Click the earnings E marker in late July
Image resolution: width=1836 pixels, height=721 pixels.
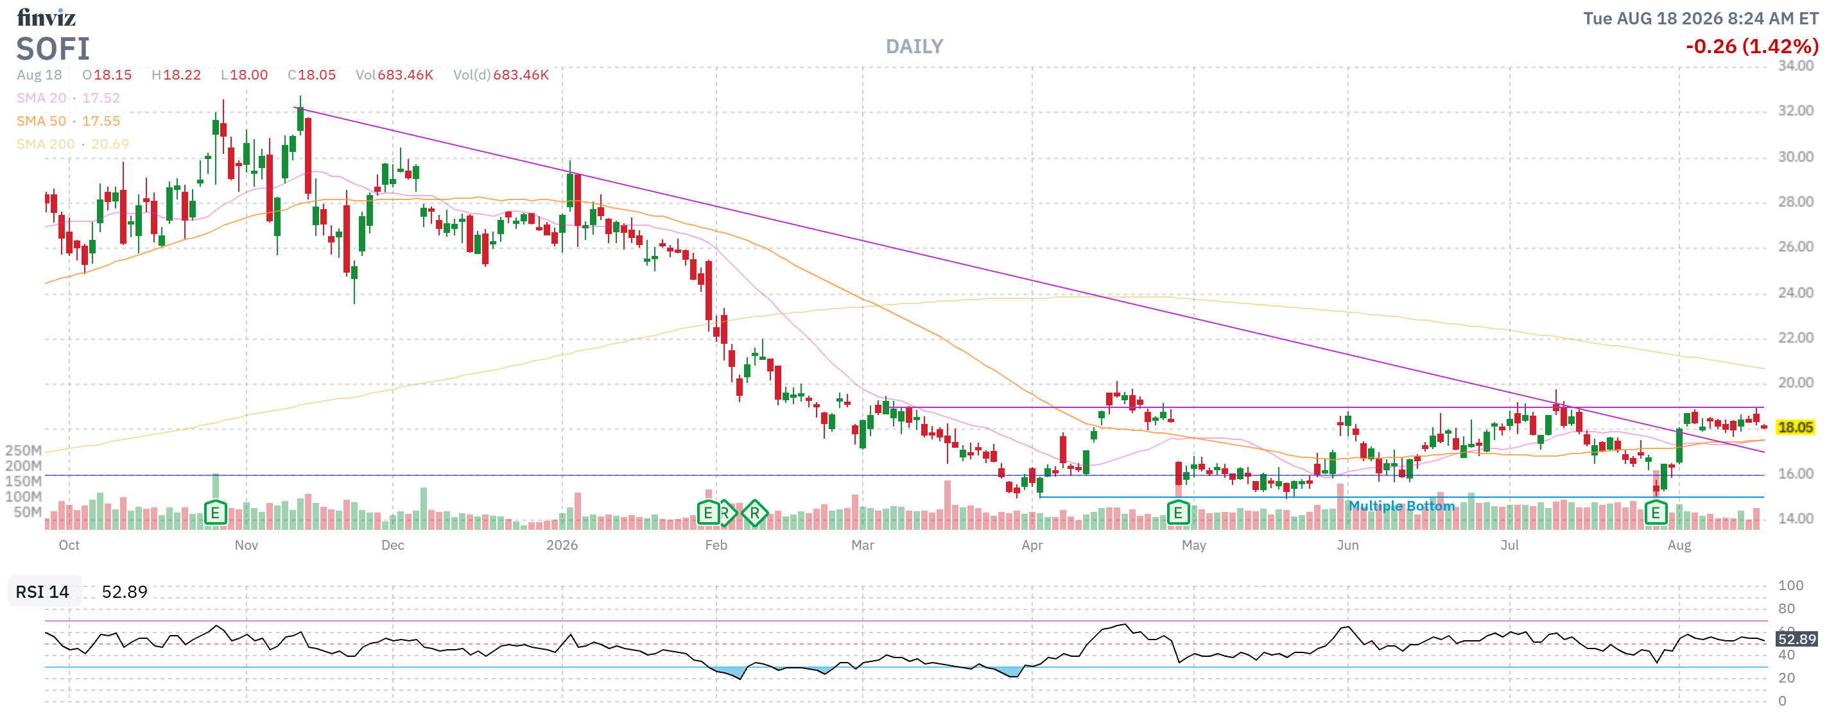(x=1655, y=513)
